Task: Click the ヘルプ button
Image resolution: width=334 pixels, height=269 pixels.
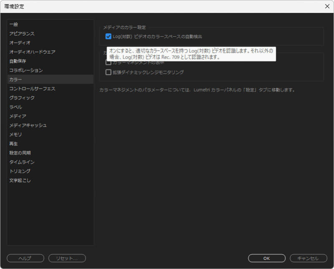Action: click(x=25, y=258)
